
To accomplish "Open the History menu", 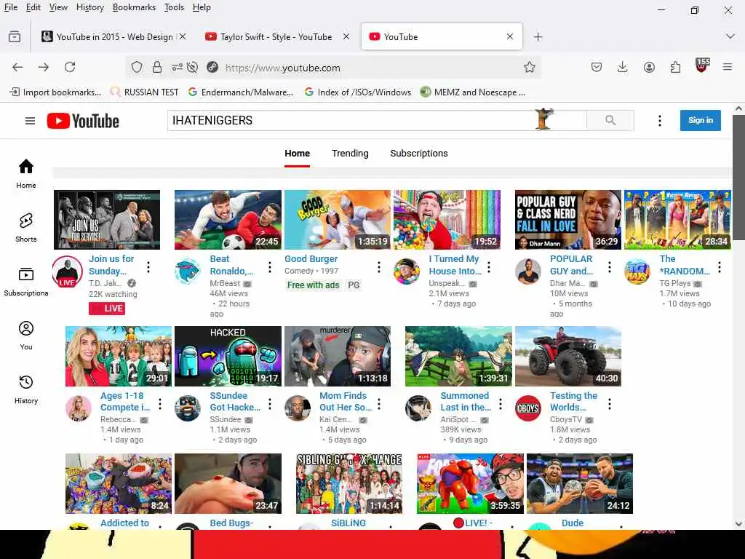I will (89, 7).
